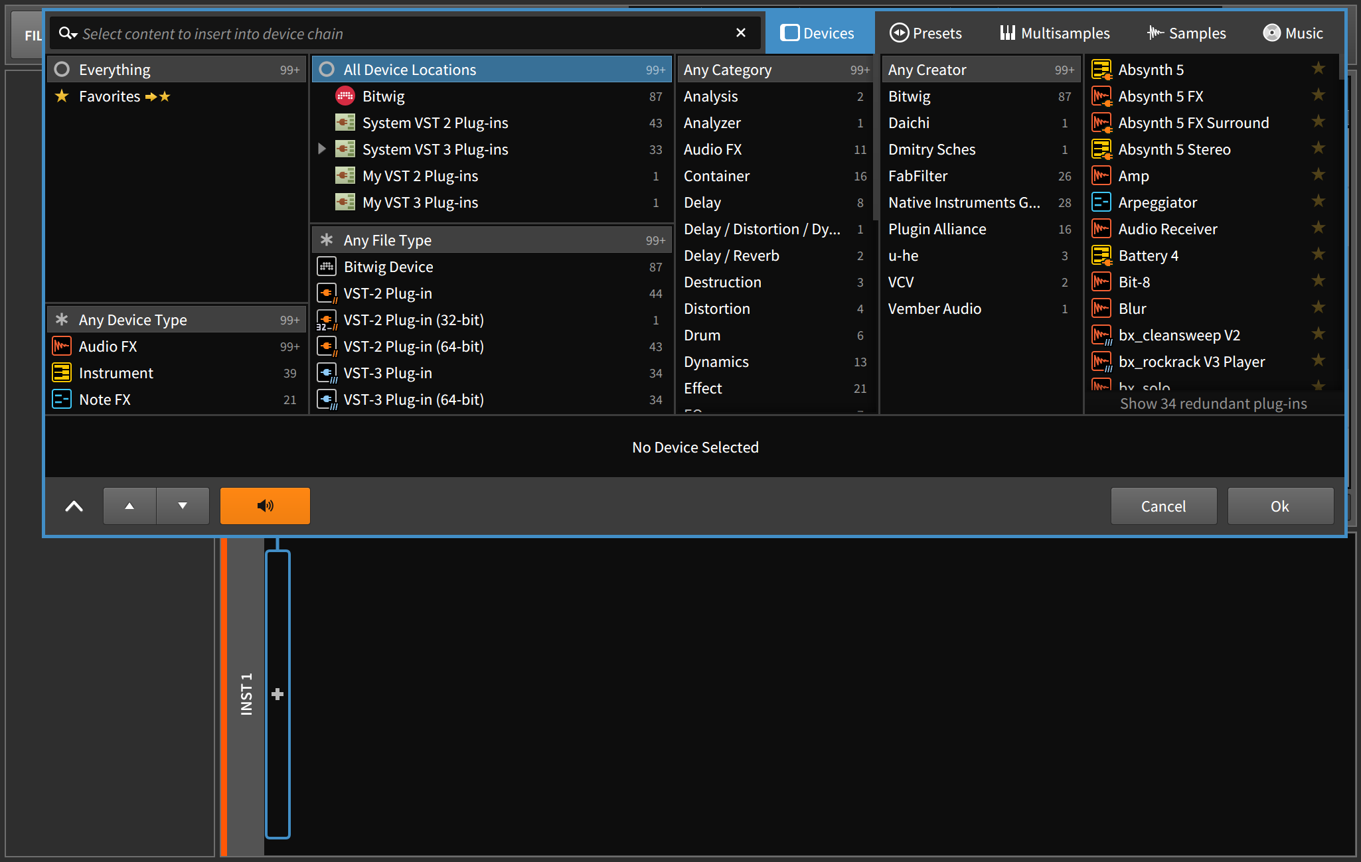This screenshot has height=862, width=1361.
Task: Enable the audition speaker button
Action: point(265,506)
